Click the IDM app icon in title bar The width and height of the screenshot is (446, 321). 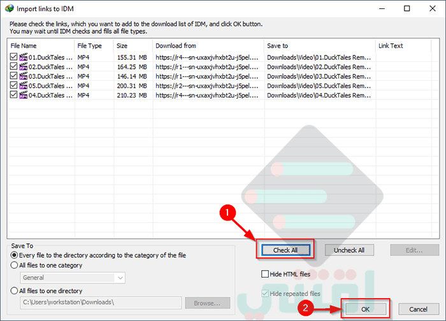pos(10,8)
